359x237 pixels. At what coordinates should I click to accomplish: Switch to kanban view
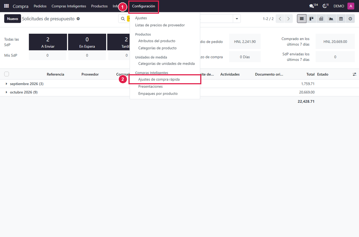point(311,19)
